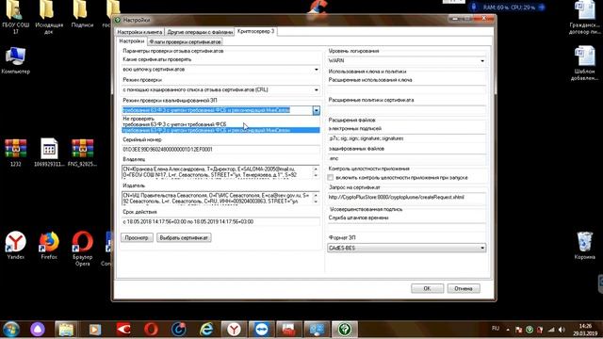Click the Серийный номер field
Viewport: 603px width, 339px height.
(220, 149)
